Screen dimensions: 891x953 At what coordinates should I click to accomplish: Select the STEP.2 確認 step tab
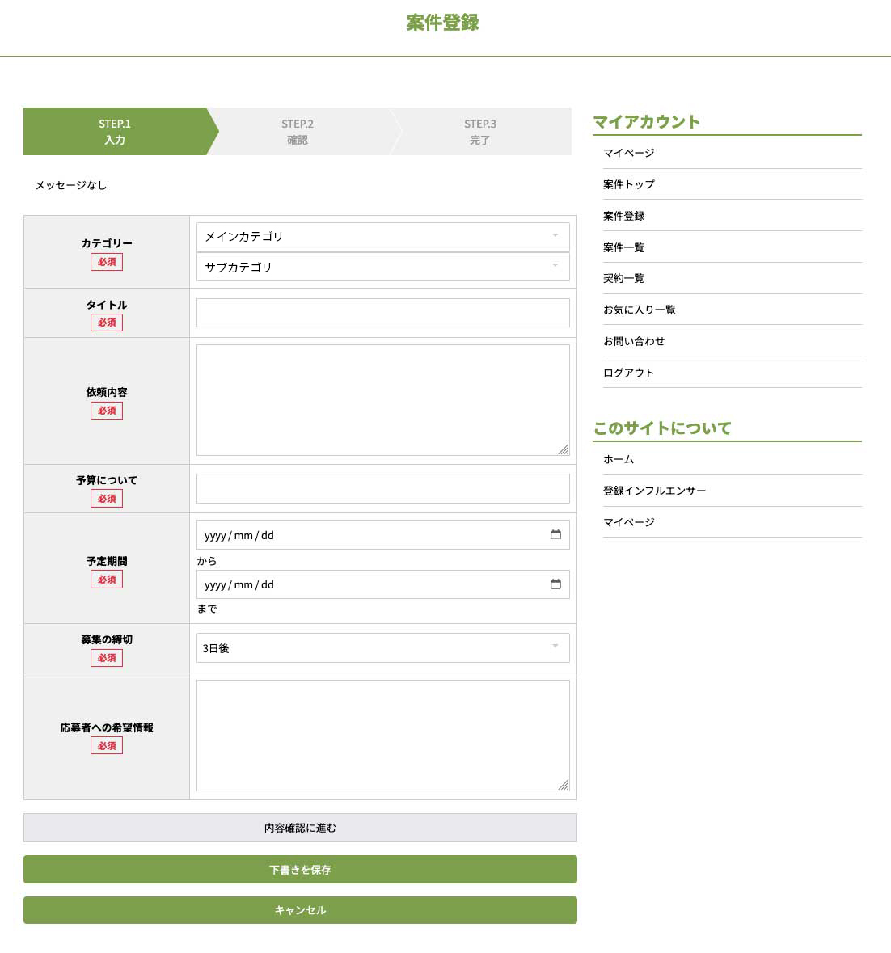point(298,132)
